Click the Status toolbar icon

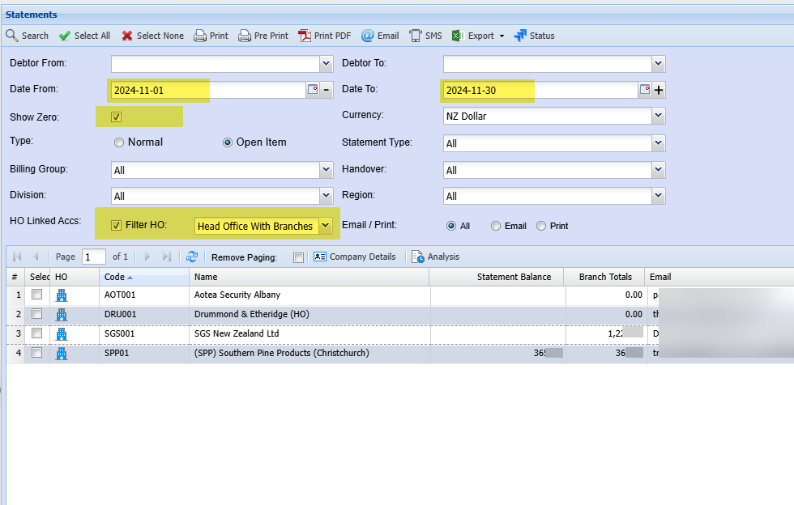point(520,36)
